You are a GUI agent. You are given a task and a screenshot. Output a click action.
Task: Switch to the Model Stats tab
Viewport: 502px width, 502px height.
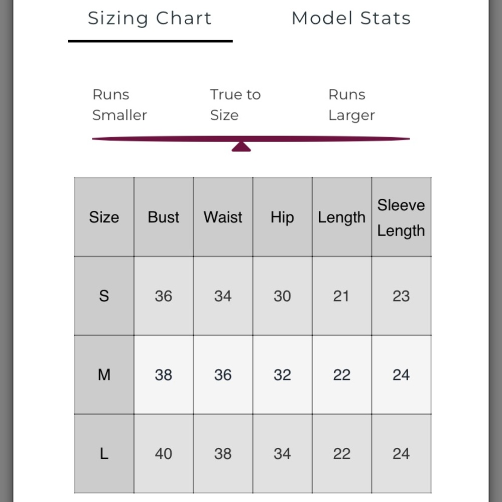point(351,19)
